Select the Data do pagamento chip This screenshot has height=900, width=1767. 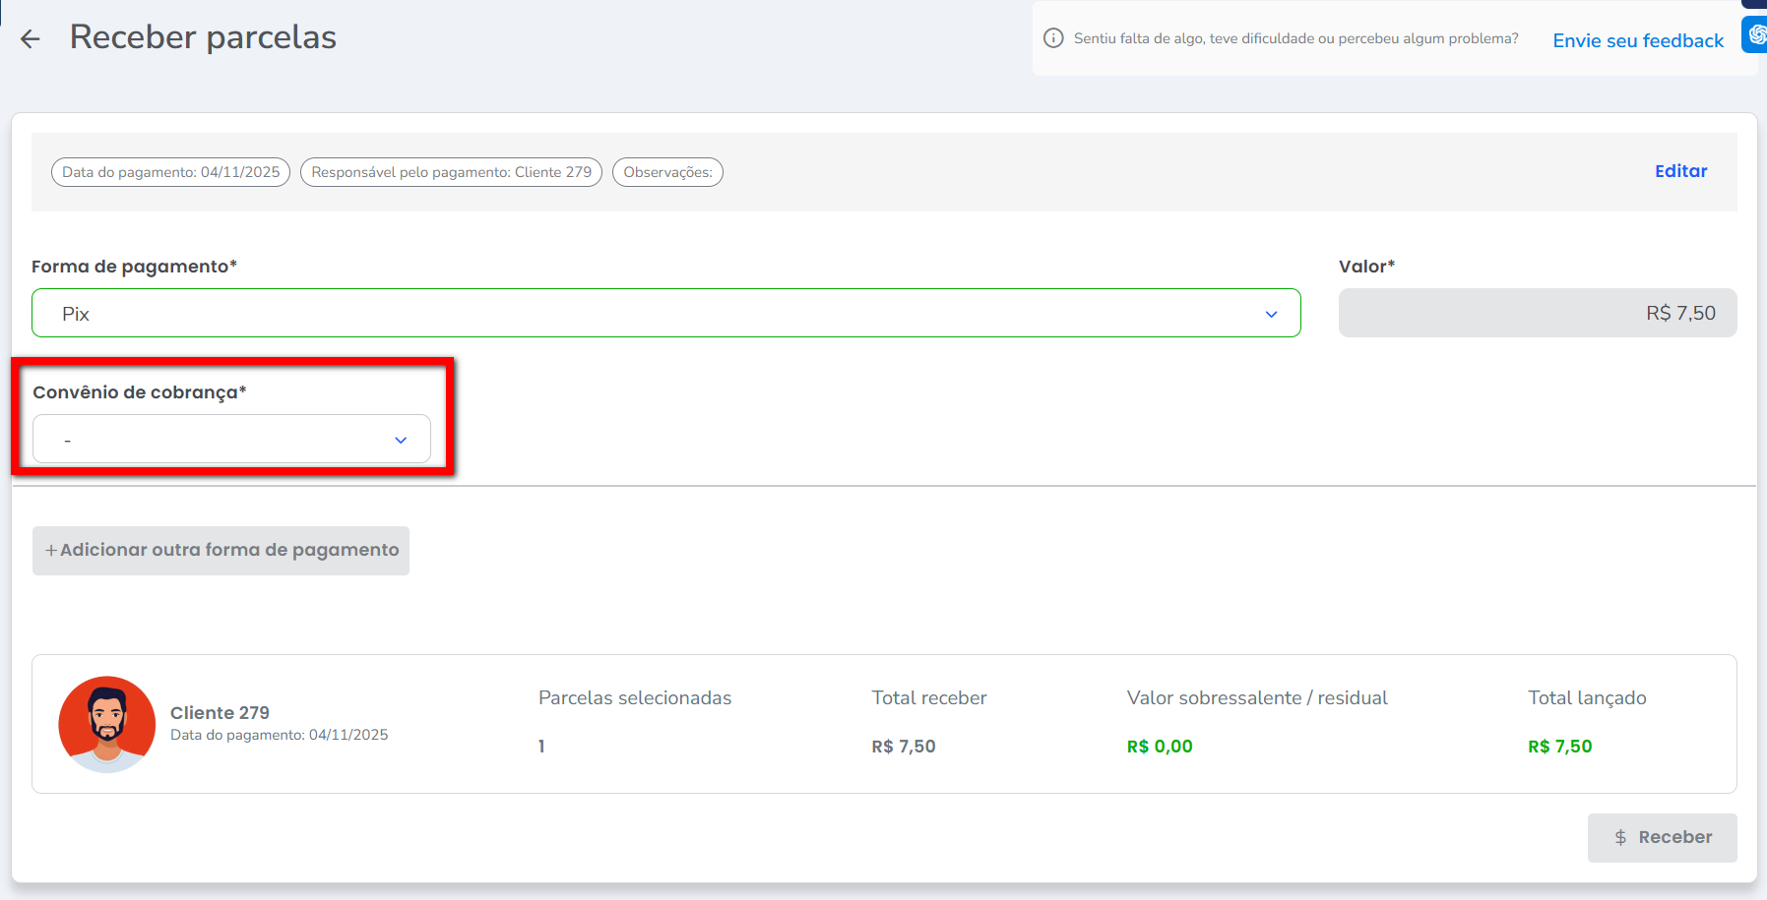tap(171, 172)
